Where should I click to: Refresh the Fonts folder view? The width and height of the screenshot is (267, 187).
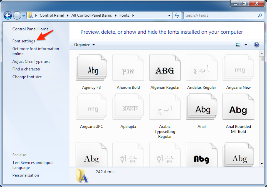click(x=177, y=16)
